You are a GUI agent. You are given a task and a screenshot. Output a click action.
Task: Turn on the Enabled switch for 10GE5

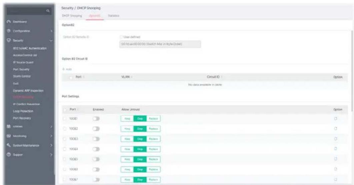pyautogui.click(x=96, y=159)
